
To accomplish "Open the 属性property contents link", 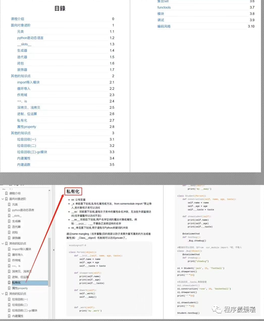I will (x=26, y=127).
